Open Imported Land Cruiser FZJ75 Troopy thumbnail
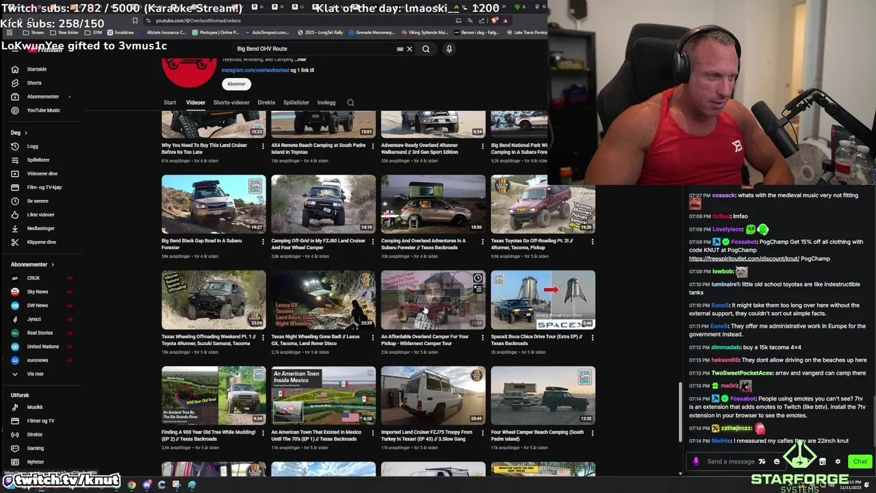The width and height of the screenshot is (876, 493). (433, 396)
